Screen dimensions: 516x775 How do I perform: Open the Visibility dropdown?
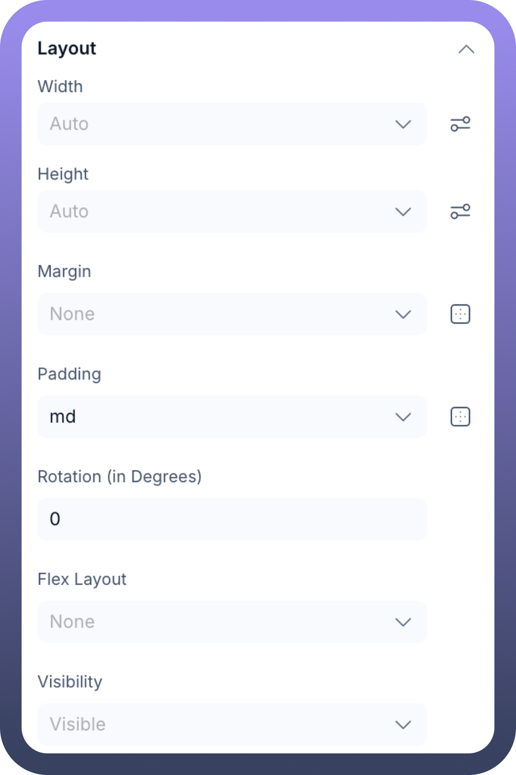click(x=232, y=724)
